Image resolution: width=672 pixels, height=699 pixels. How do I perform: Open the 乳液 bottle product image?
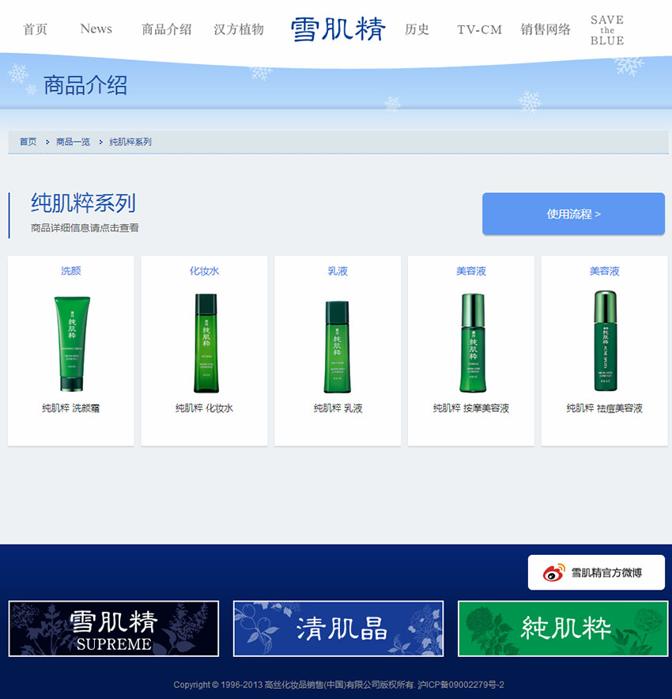pyautogui.click(x=337, y=347)
